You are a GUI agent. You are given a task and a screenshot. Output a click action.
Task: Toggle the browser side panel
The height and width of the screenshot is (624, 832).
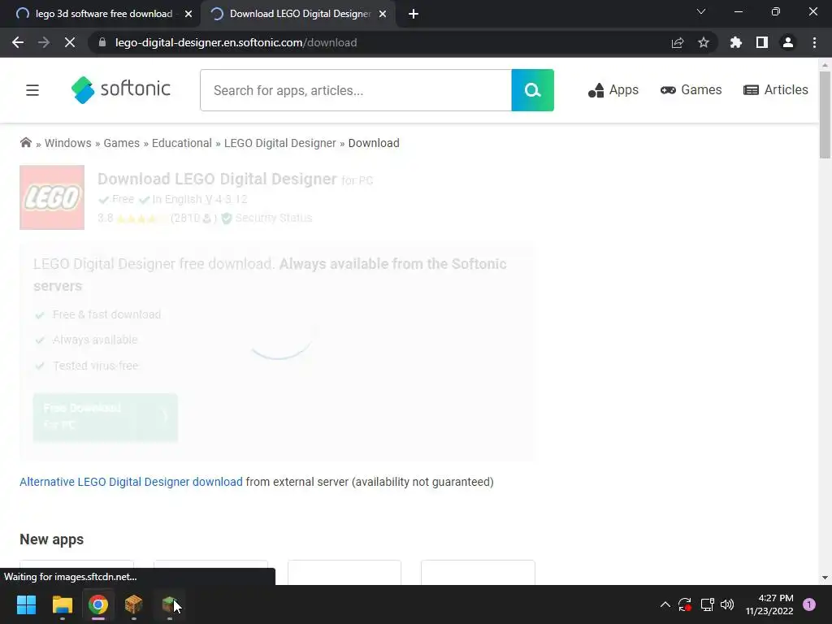(x=762, y=42)
